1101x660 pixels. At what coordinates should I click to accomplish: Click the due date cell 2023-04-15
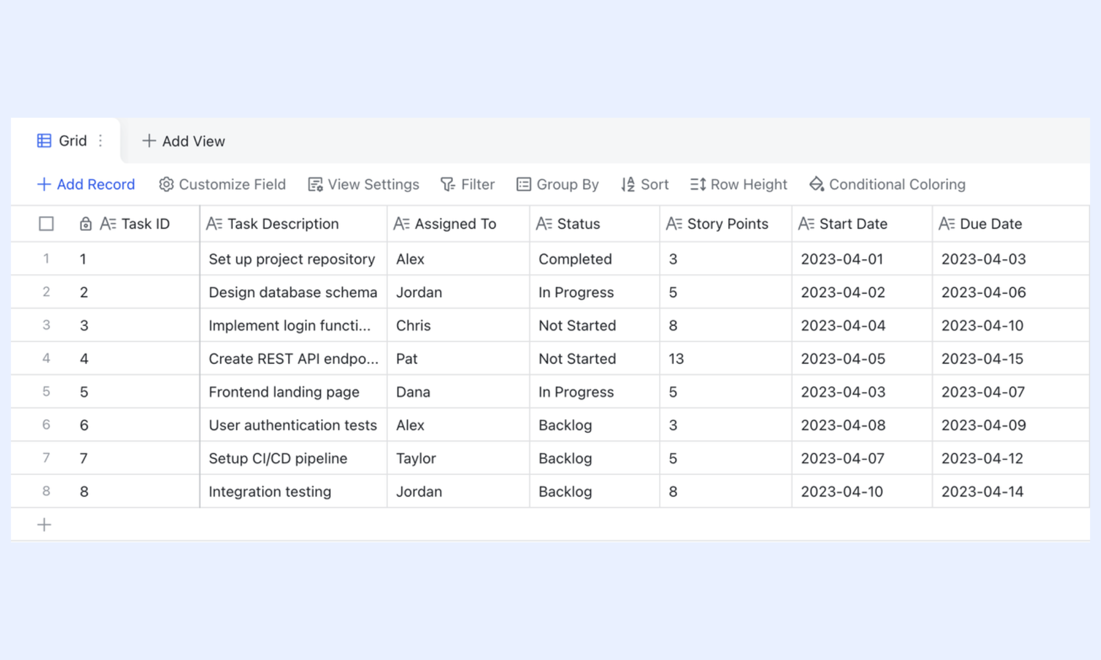pyautogui.click(x=1011, y=359)
